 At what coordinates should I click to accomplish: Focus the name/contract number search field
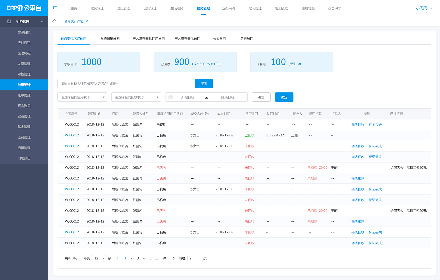(123, 83)
